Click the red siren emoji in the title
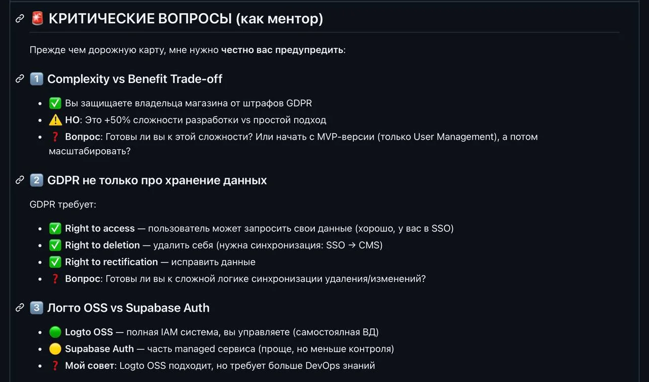Viewport: 649px width, 382px height. (37, 19)
